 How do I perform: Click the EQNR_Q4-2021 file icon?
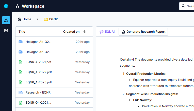[x=21, y=102]
